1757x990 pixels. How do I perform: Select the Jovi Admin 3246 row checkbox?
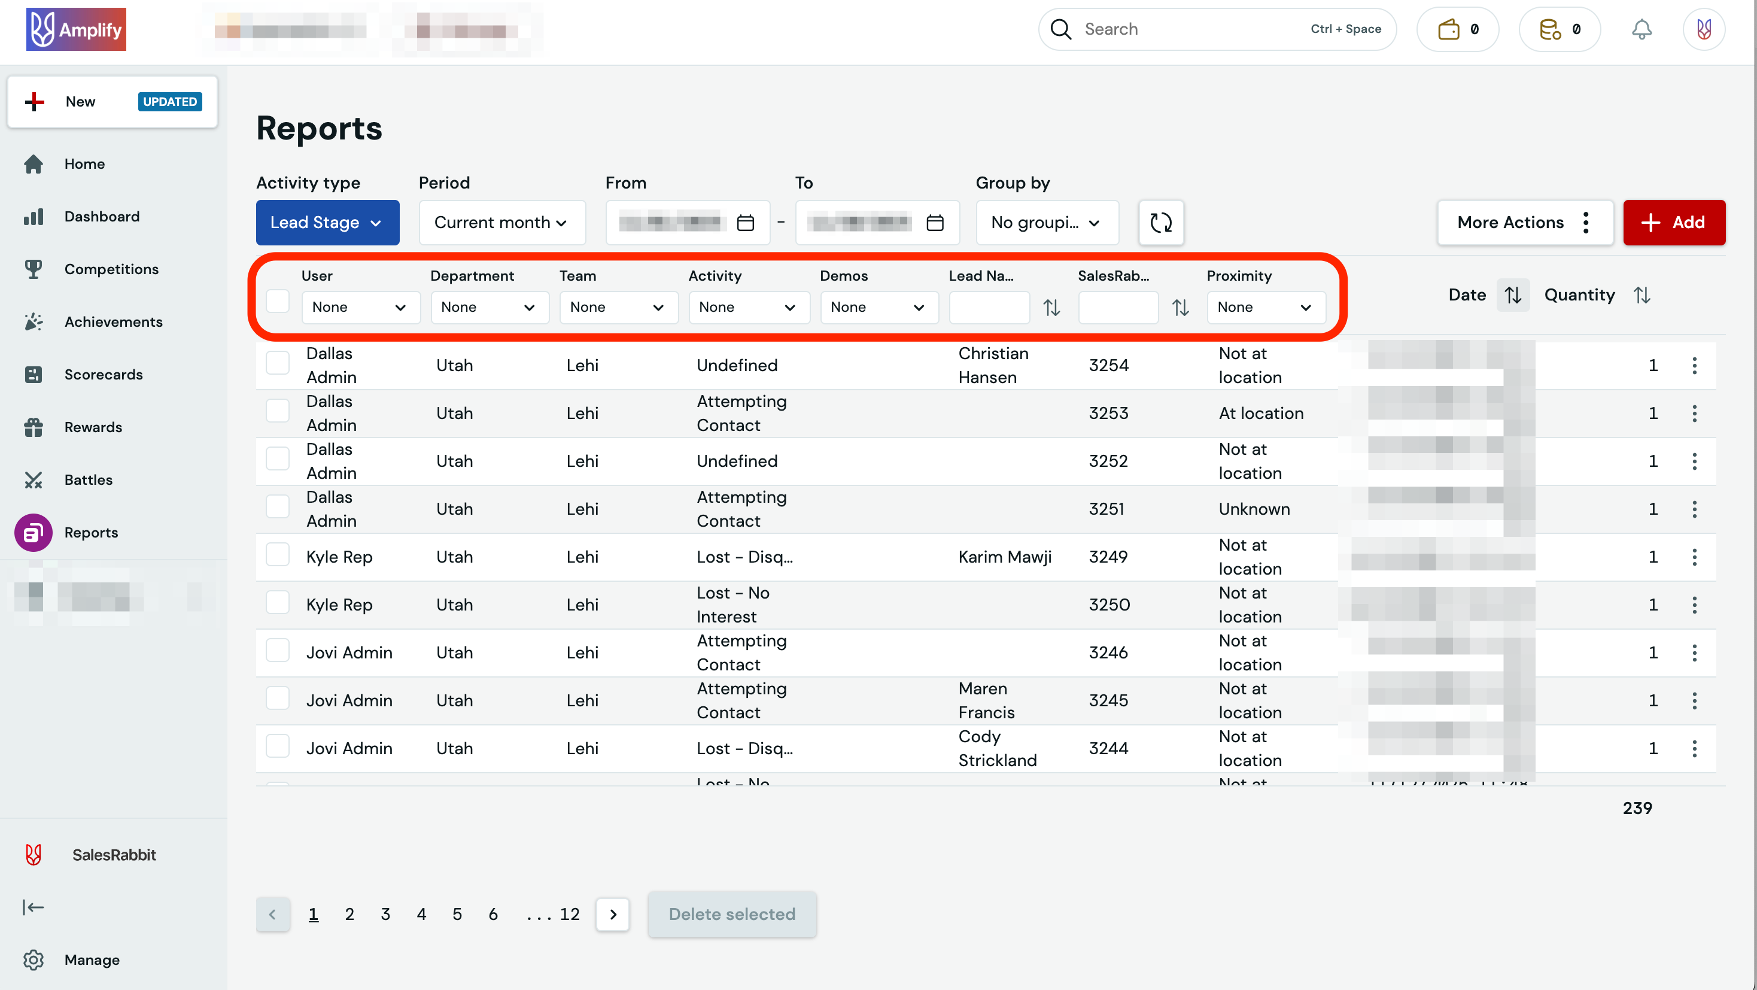click(278, 651)
